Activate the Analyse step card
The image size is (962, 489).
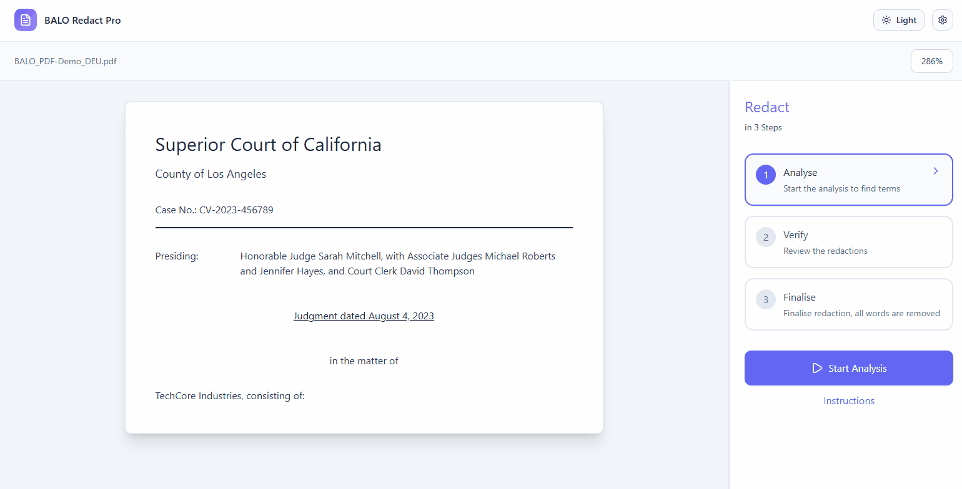point(848,180)
